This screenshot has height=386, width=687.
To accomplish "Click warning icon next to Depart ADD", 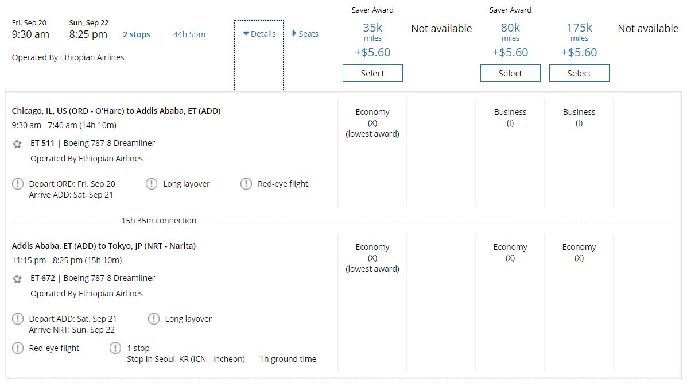I will click(x=18, y=319).
